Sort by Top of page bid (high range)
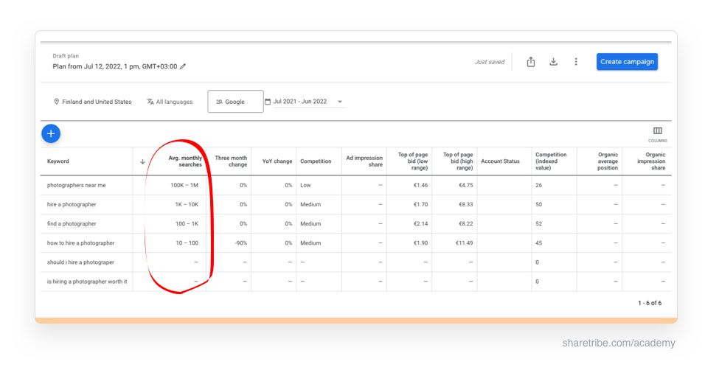Viewport: 719px width, 384px height. coord(458,161)
